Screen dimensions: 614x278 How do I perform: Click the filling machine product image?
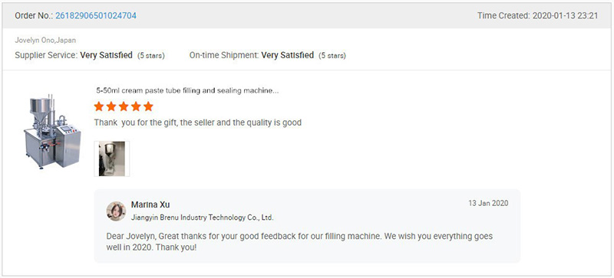(x=51, y=132)
